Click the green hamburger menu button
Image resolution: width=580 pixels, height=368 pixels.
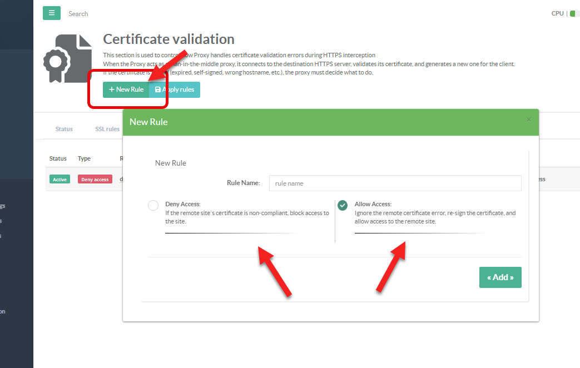pyautogui.click(x=52, y=13)
